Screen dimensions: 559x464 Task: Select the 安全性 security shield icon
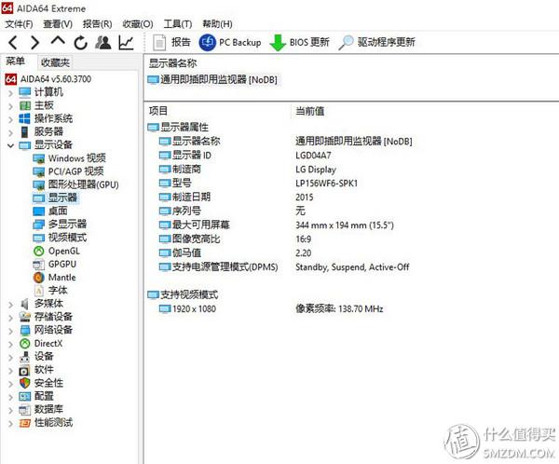coord(24,383)
